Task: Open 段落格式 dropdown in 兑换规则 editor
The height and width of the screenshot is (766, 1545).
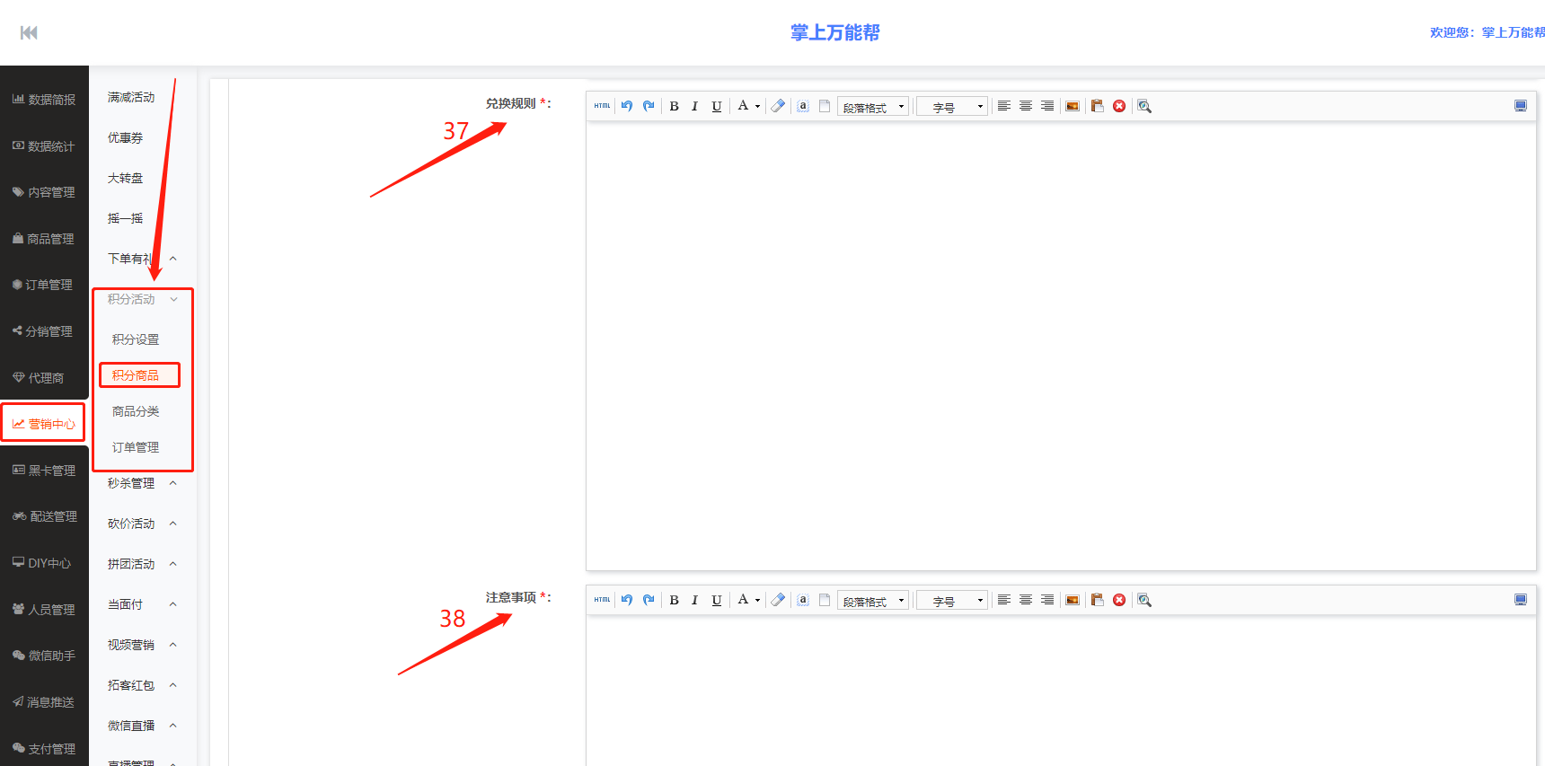Action: (x=873, y=107)
